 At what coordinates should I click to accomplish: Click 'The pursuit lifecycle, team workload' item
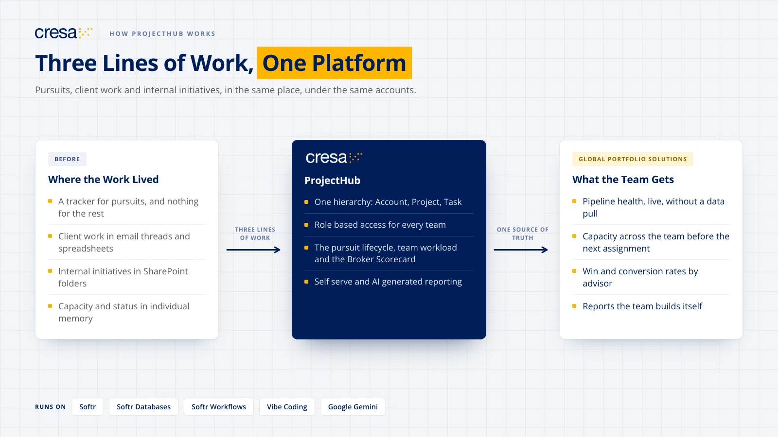[x=386, y=253]
